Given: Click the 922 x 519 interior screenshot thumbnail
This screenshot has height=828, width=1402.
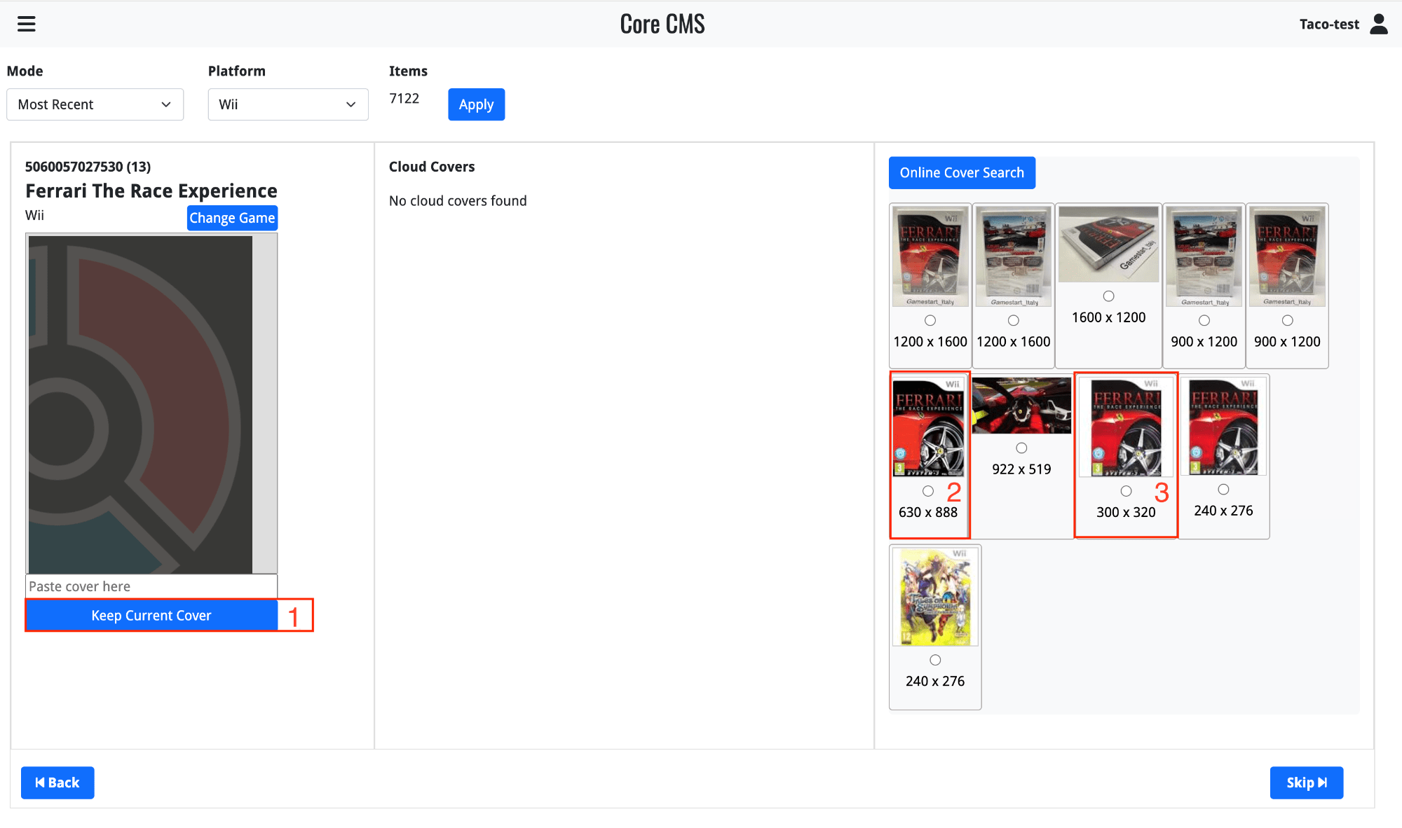Looking at the screenshot, I should (1021, 406).
